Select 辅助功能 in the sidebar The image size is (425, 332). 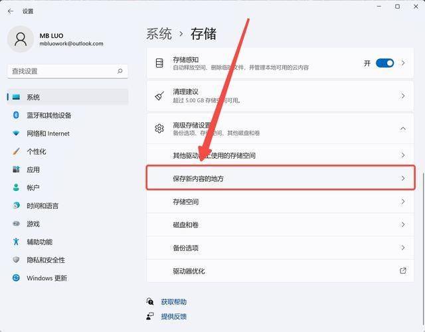coord(68,242)
